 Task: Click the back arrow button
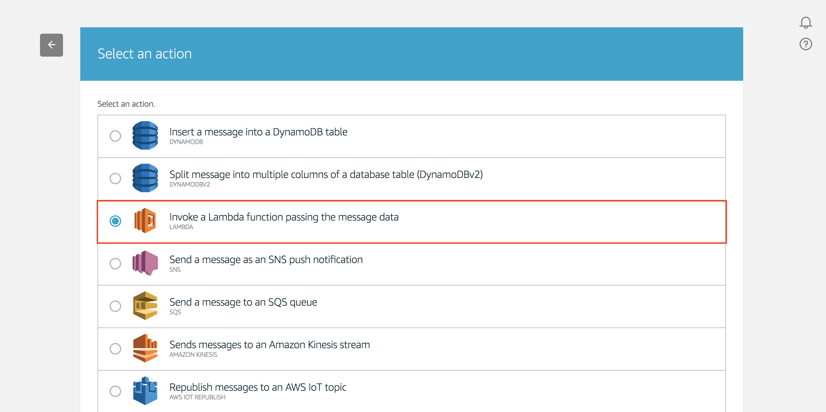tap(51, 45)
